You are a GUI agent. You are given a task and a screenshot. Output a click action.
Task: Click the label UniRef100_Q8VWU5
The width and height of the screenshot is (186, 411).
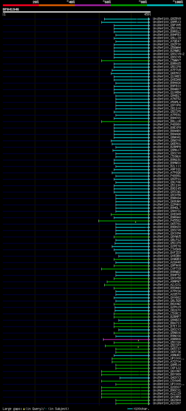[x=167, y=237]
